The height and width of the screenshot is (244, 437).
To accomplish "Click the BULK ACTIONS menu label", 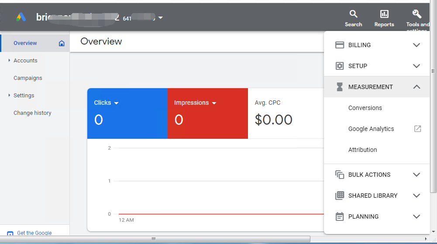I will click(369, 175).
